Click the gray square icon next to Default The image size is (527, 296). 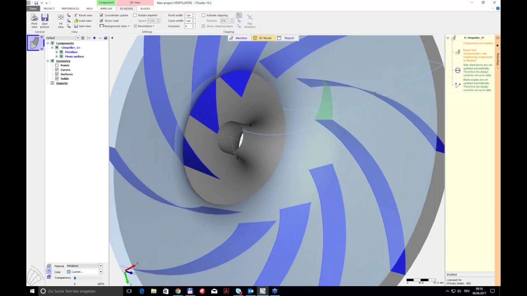click(83, 38)
